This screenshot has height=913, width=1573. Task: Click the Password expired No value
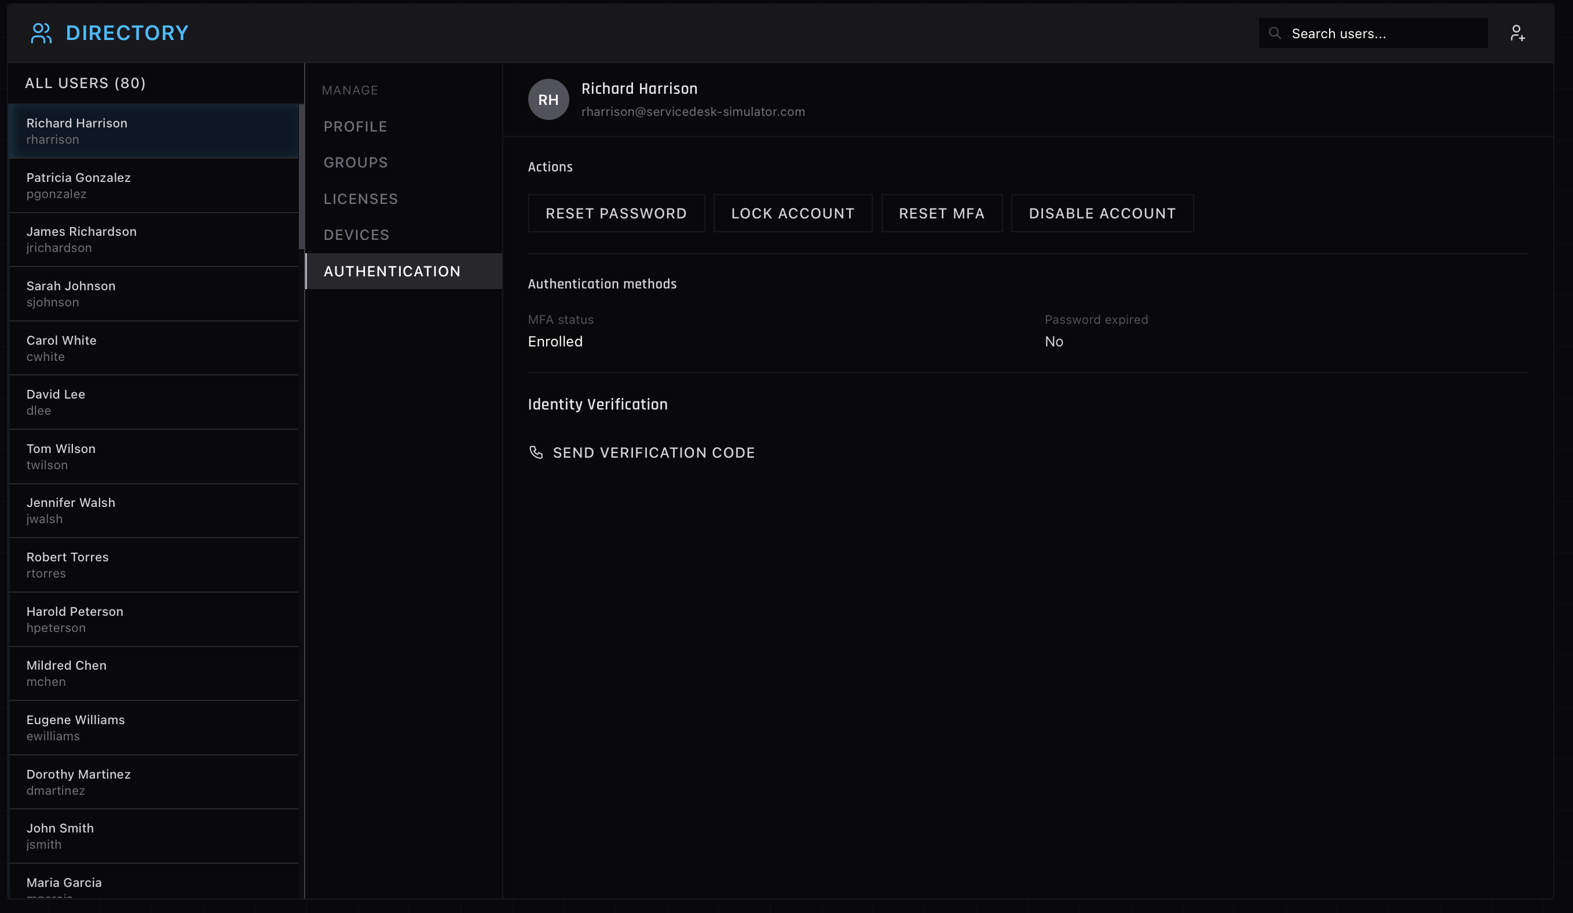point(1053,342)
